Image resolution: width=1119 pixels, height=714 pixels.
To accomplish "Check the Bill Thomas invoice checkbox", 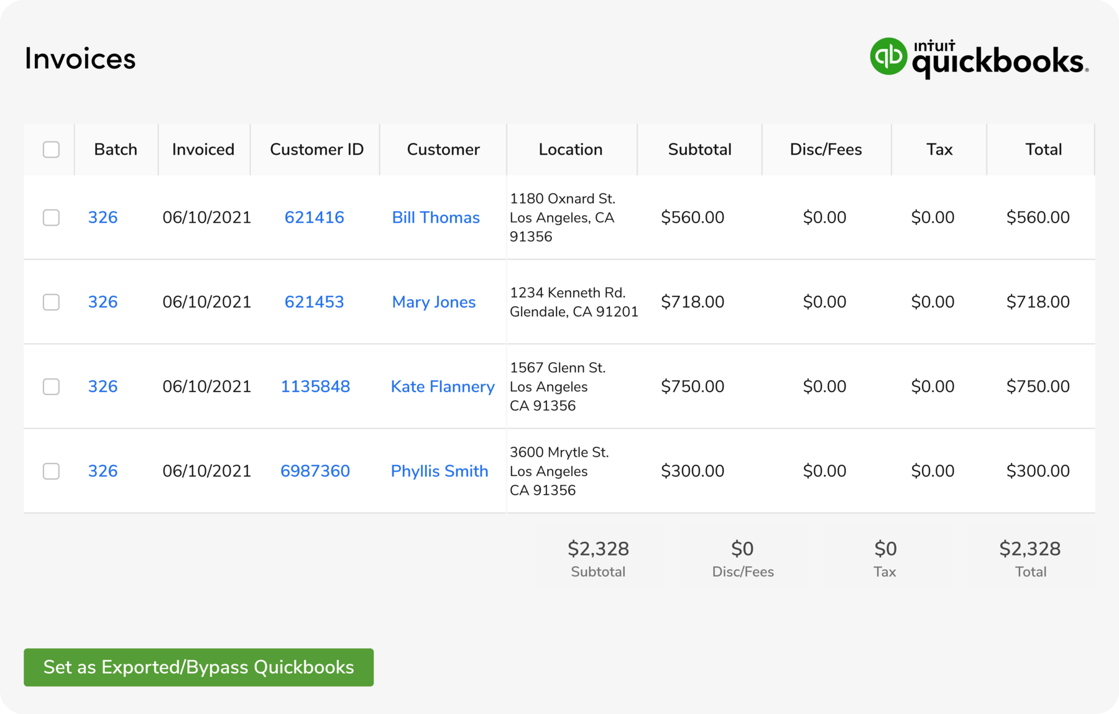I will pyautogui.click(x=51, y=217).
